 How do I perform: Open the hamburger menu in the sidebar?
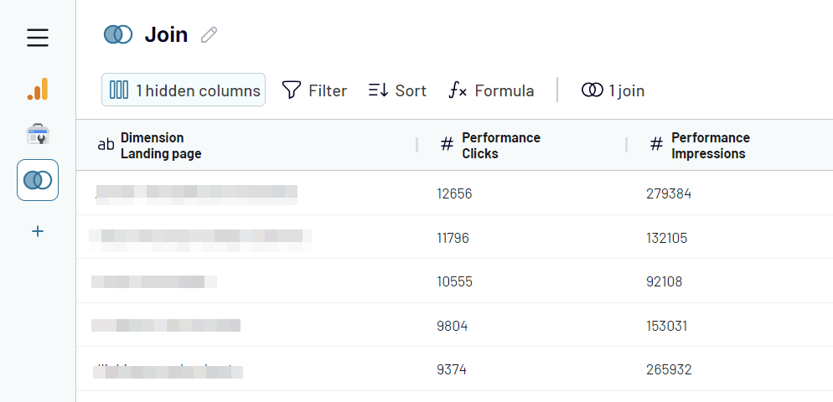pos(38,38)
